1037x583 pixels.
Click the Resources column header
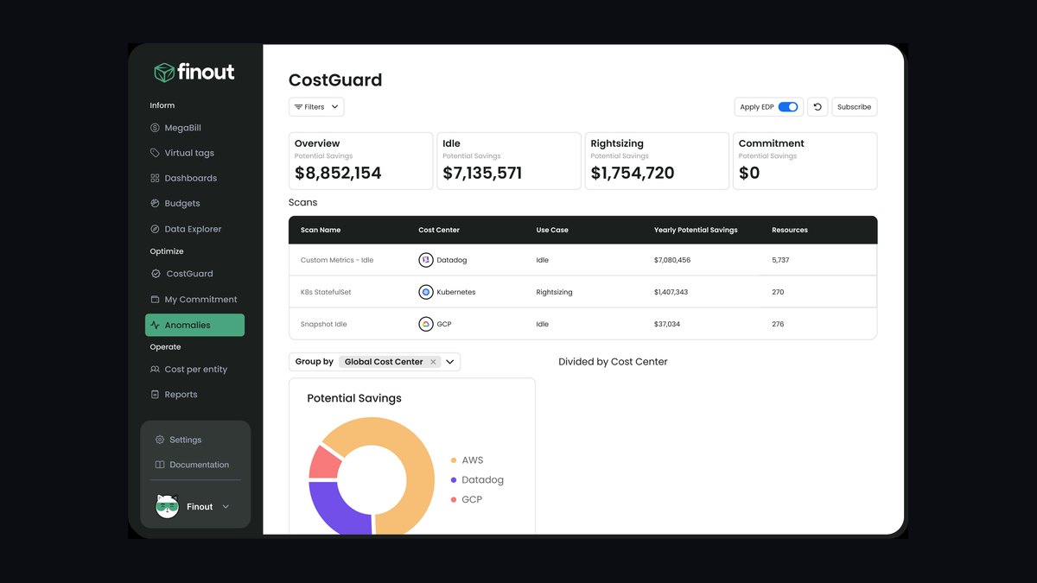click(x=790, y=230)
